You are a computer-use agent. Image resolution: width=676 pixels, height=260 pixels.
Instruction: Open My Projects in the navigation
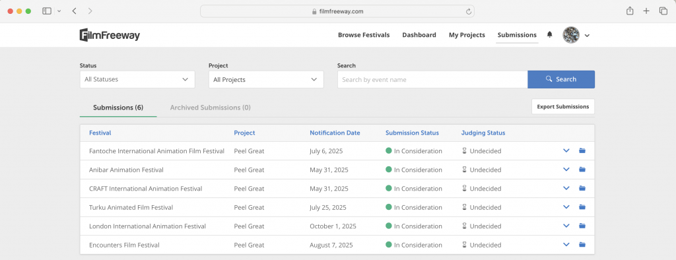tap(467, 35)
